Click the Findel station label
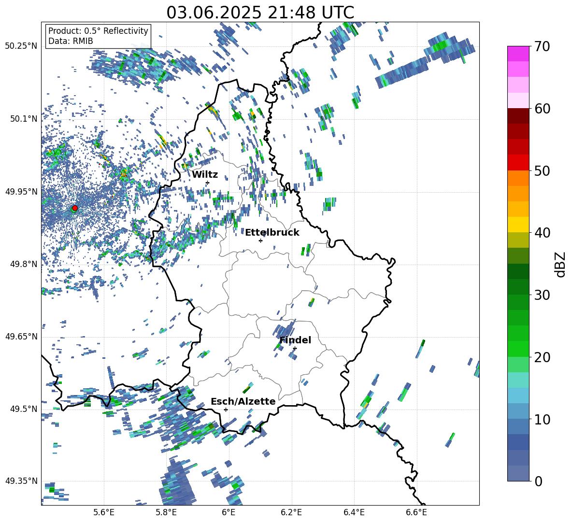The width and height of the screenshot is (572, 522). 295,340
